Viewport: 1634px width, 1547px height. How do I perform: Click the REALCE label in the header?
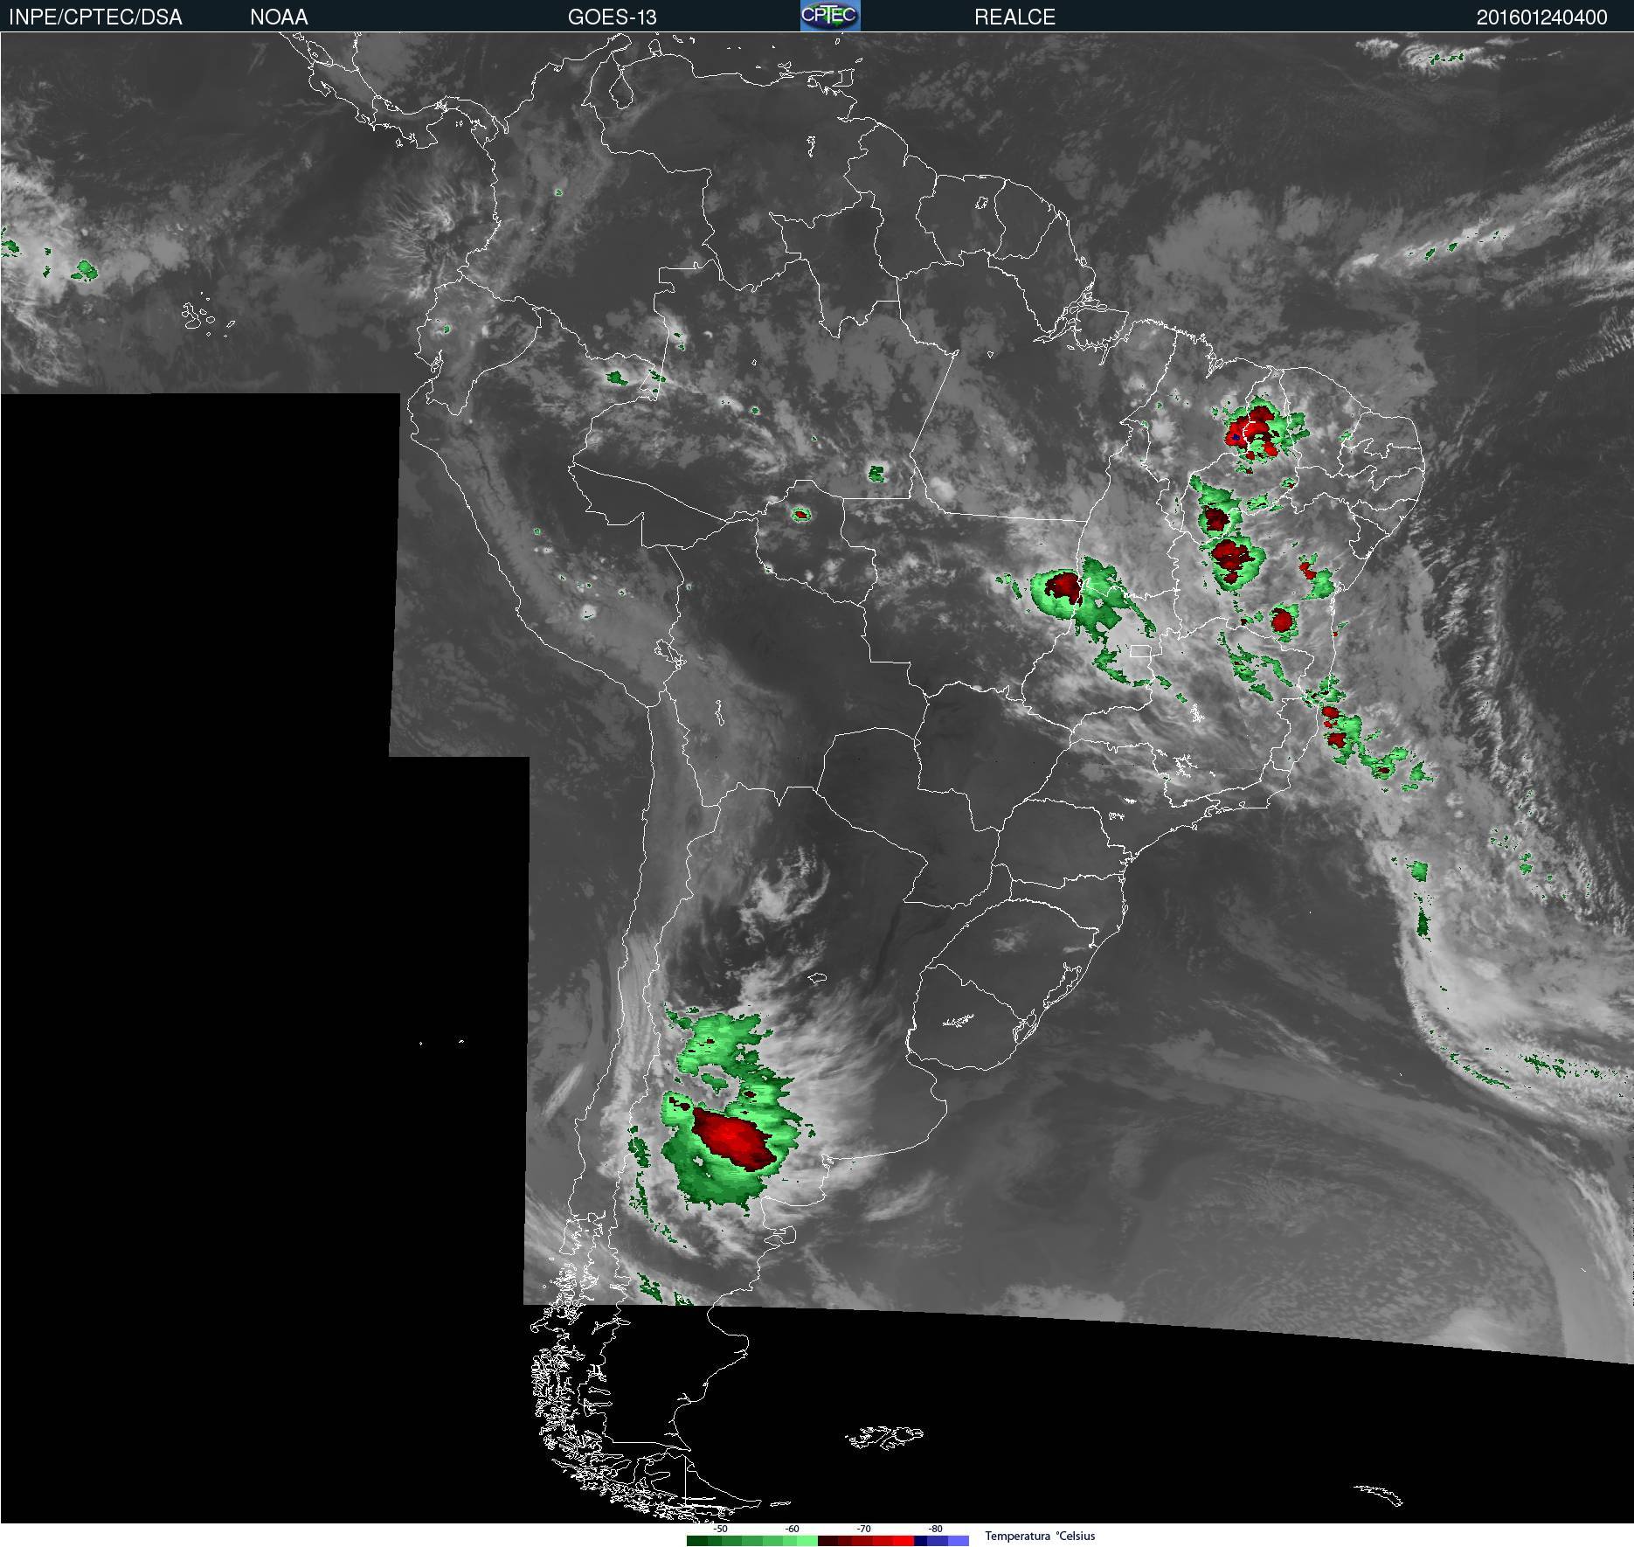coord(1014,17)
